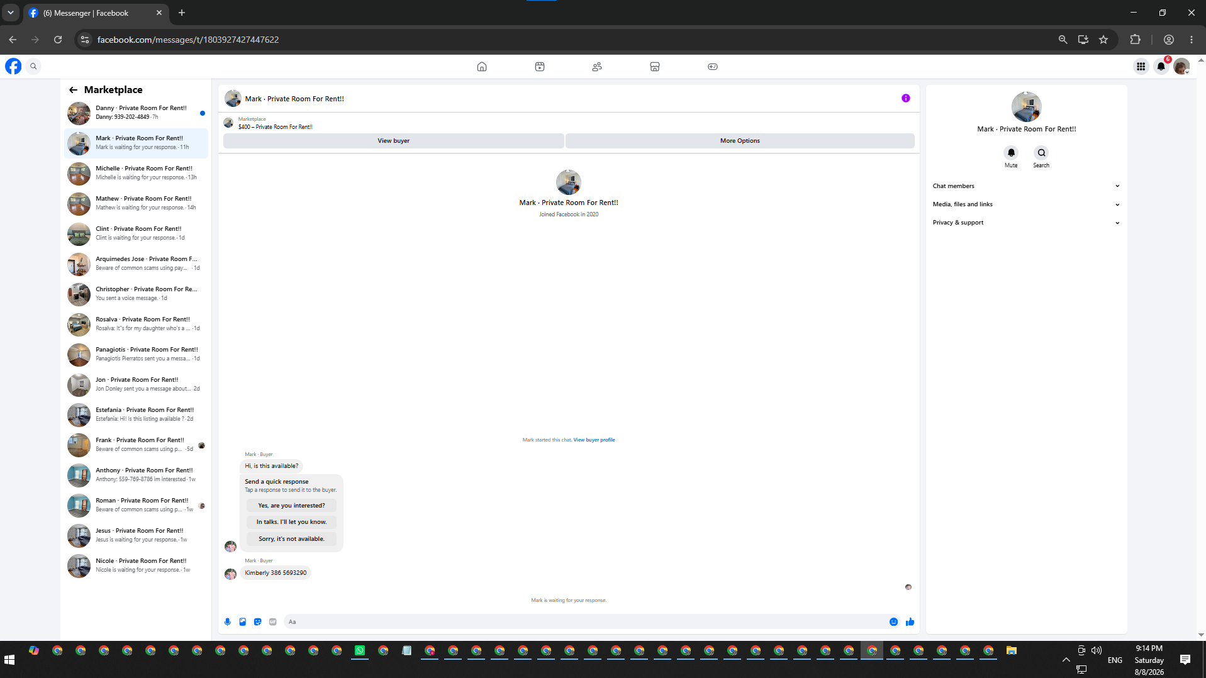Click the View buyer button
This screenshot has width=1206, height=678.
point(393,141)
